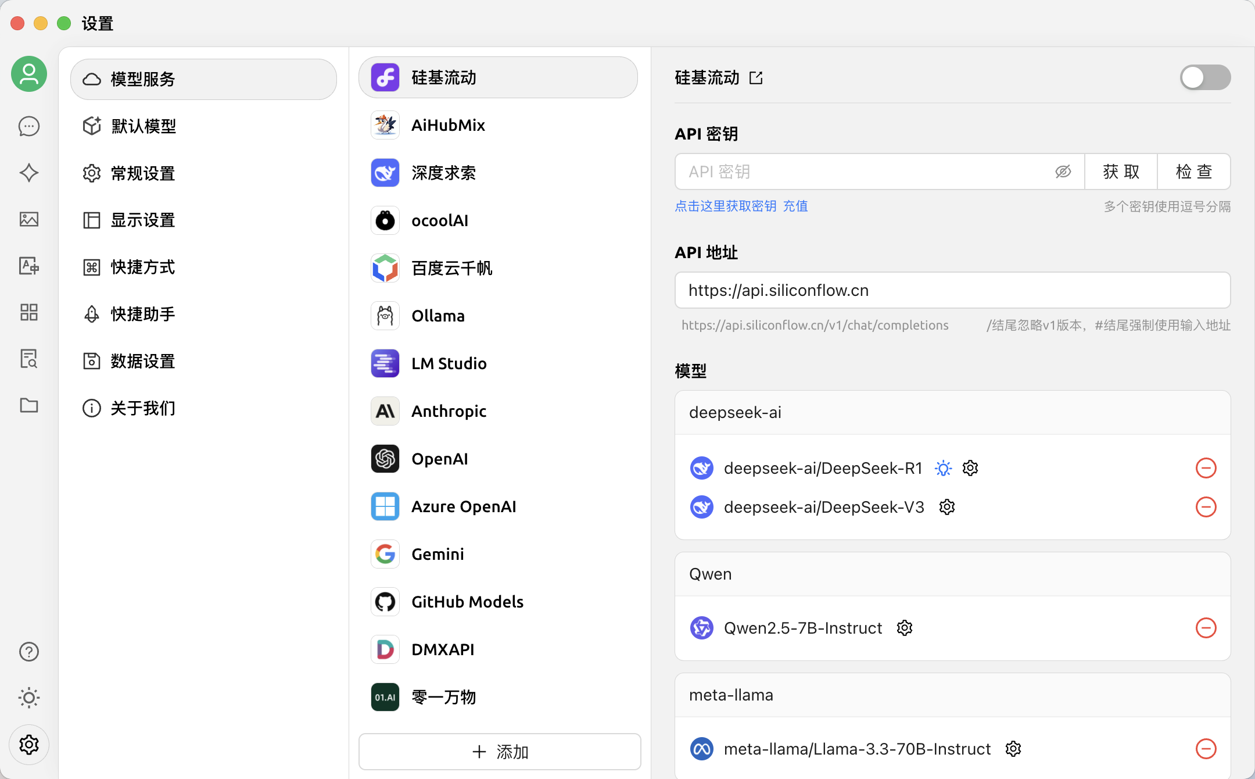This screenshot has width=1255, height=779.
Task: Open 关于我们 settings section
Action: click(x=203, y=408)
